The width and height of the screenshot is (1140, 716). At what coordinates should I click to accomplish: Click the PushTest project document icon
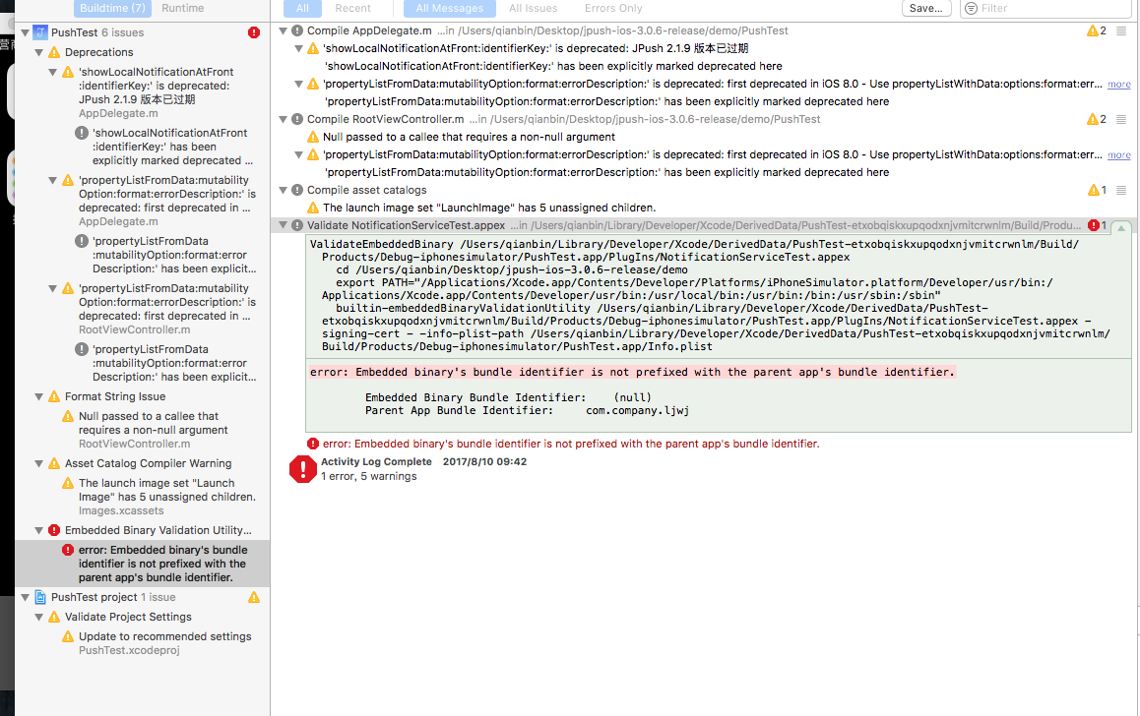40,597
